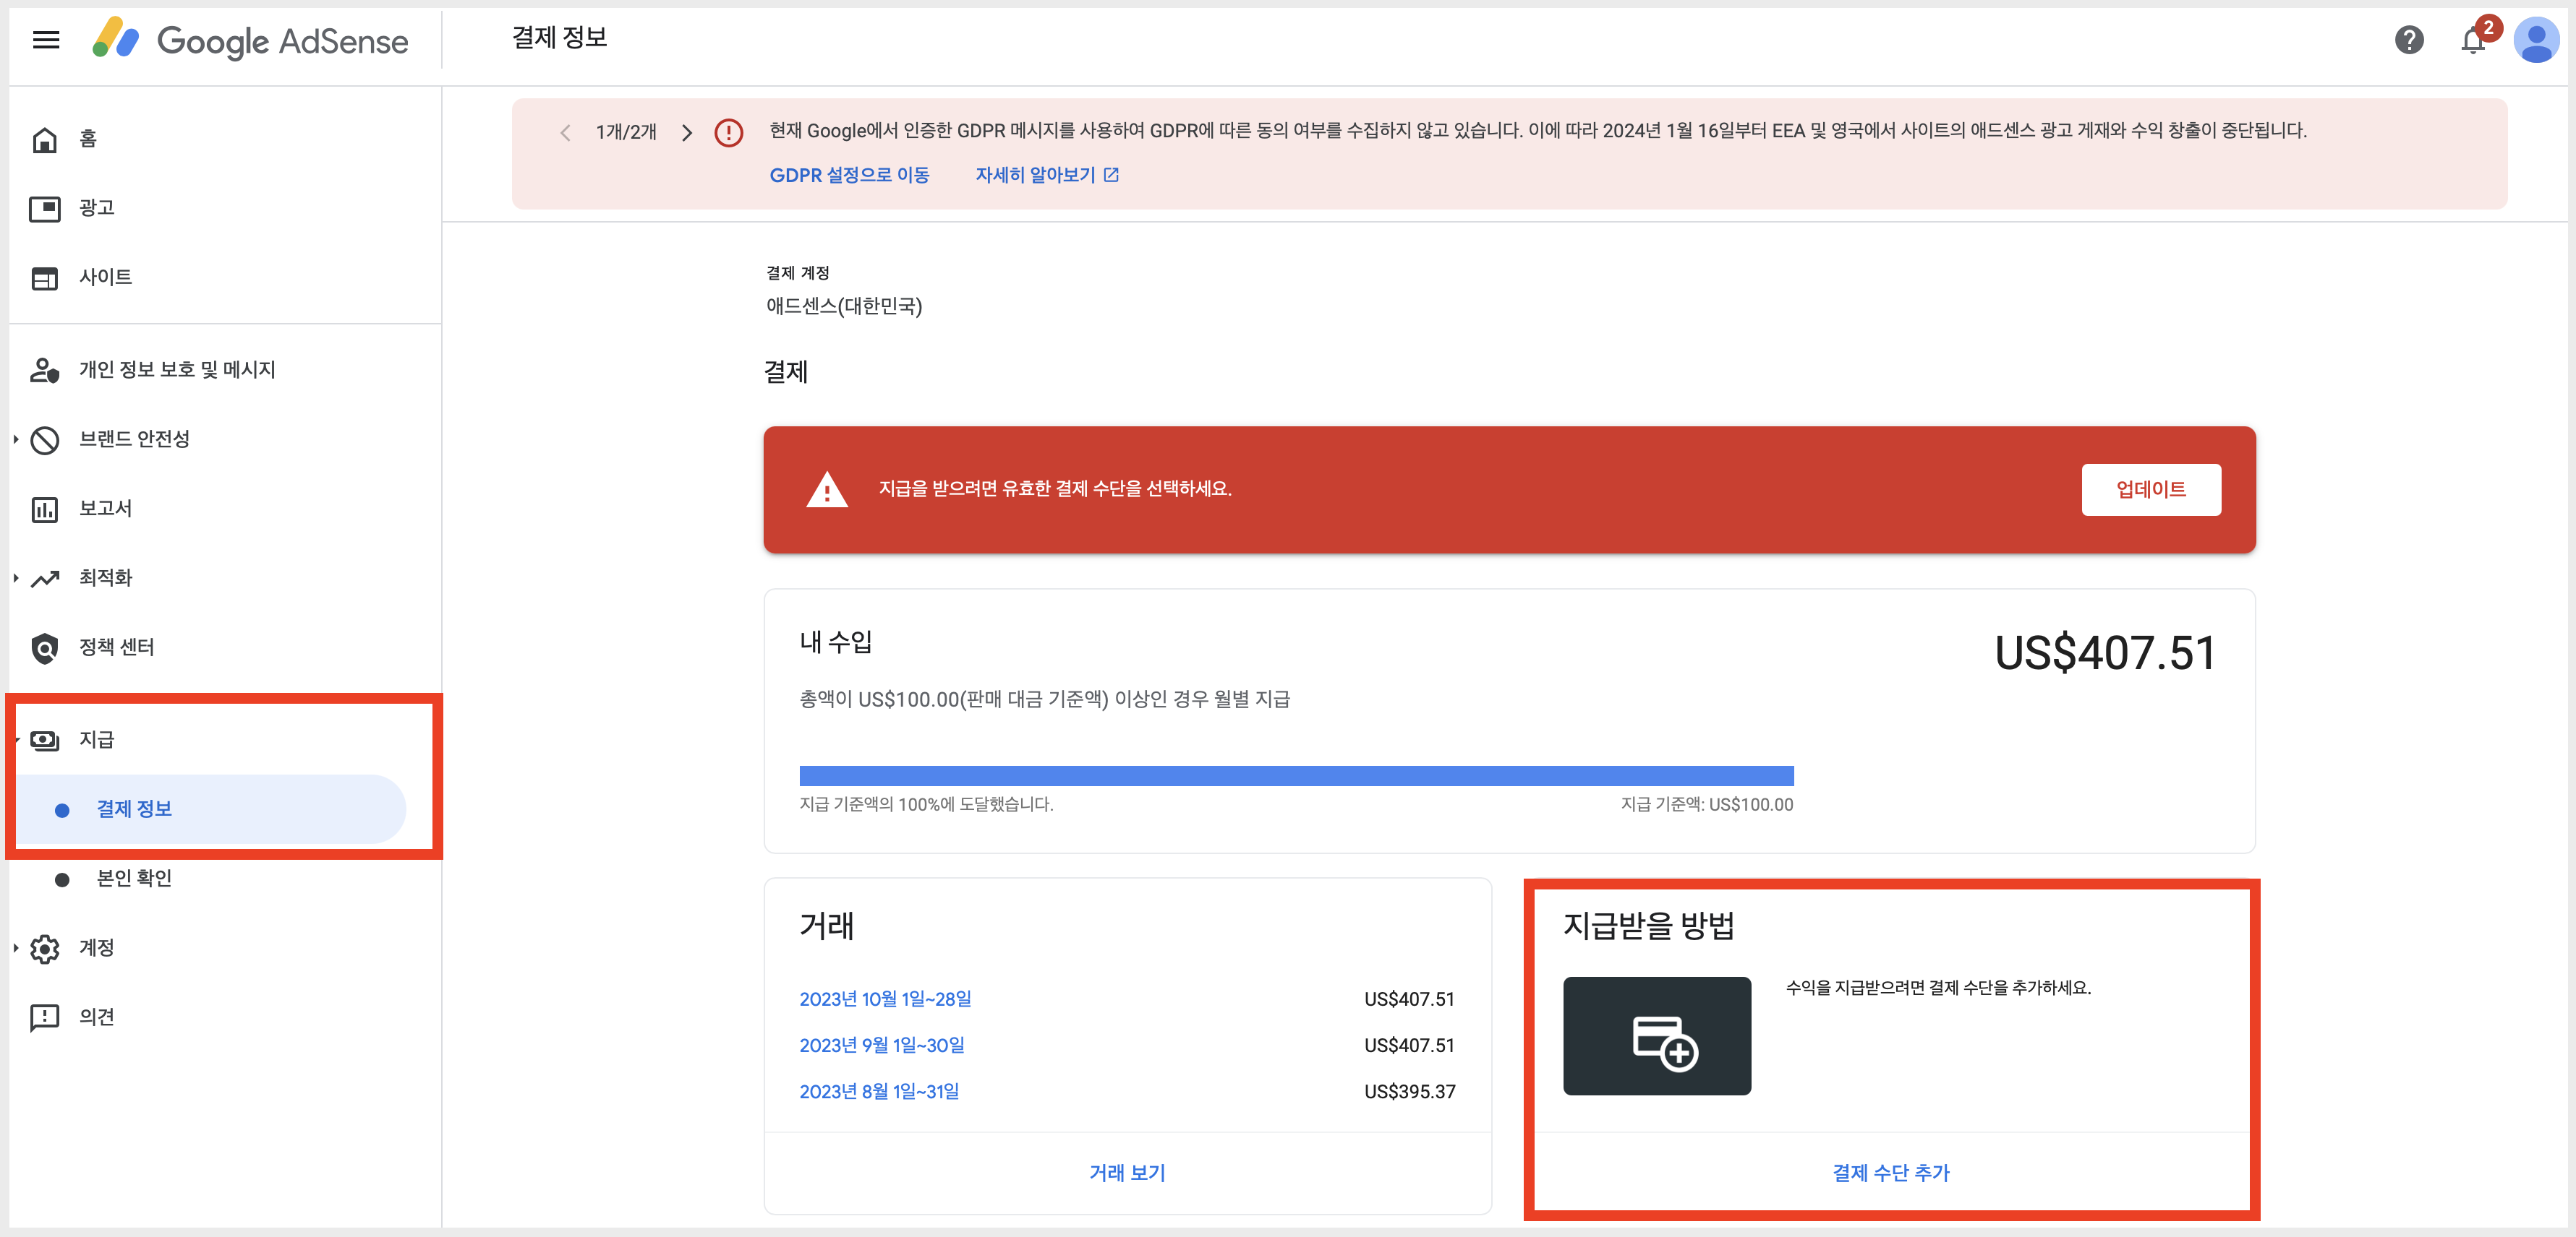Screen dimensions: 2576x1237
Task: Open GDPR 설정으로 이동 link
Action: [x=849, y=176]
